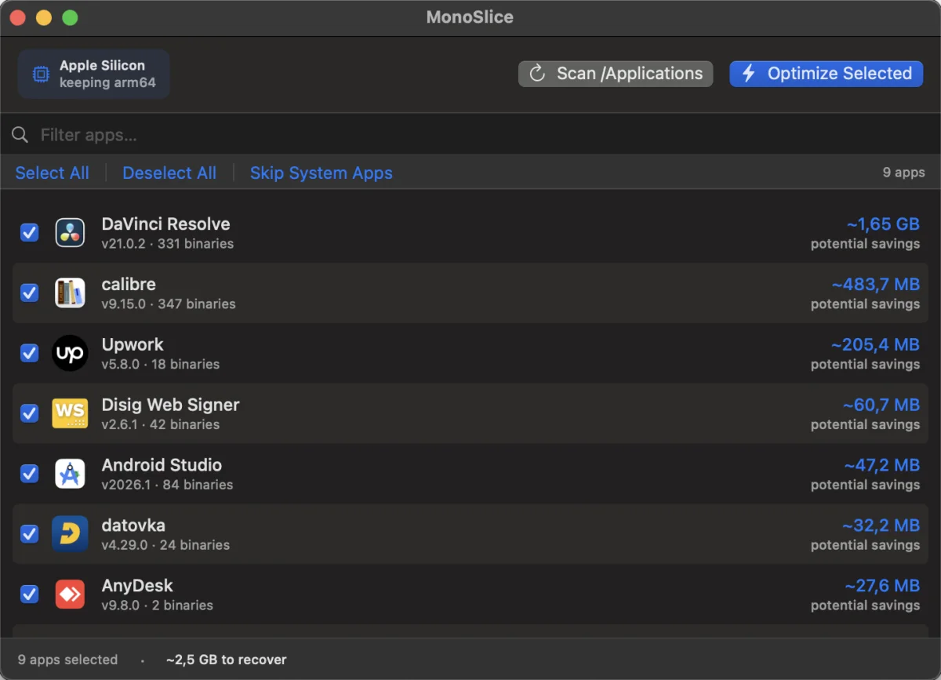Screen dimensions: 941x680
Task: Toggle the Upwork checkbox
Action: pyautogui.click(x=29, y=353)
